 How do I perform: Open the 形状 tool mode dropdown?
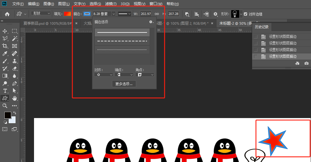[x=41, y=13]
